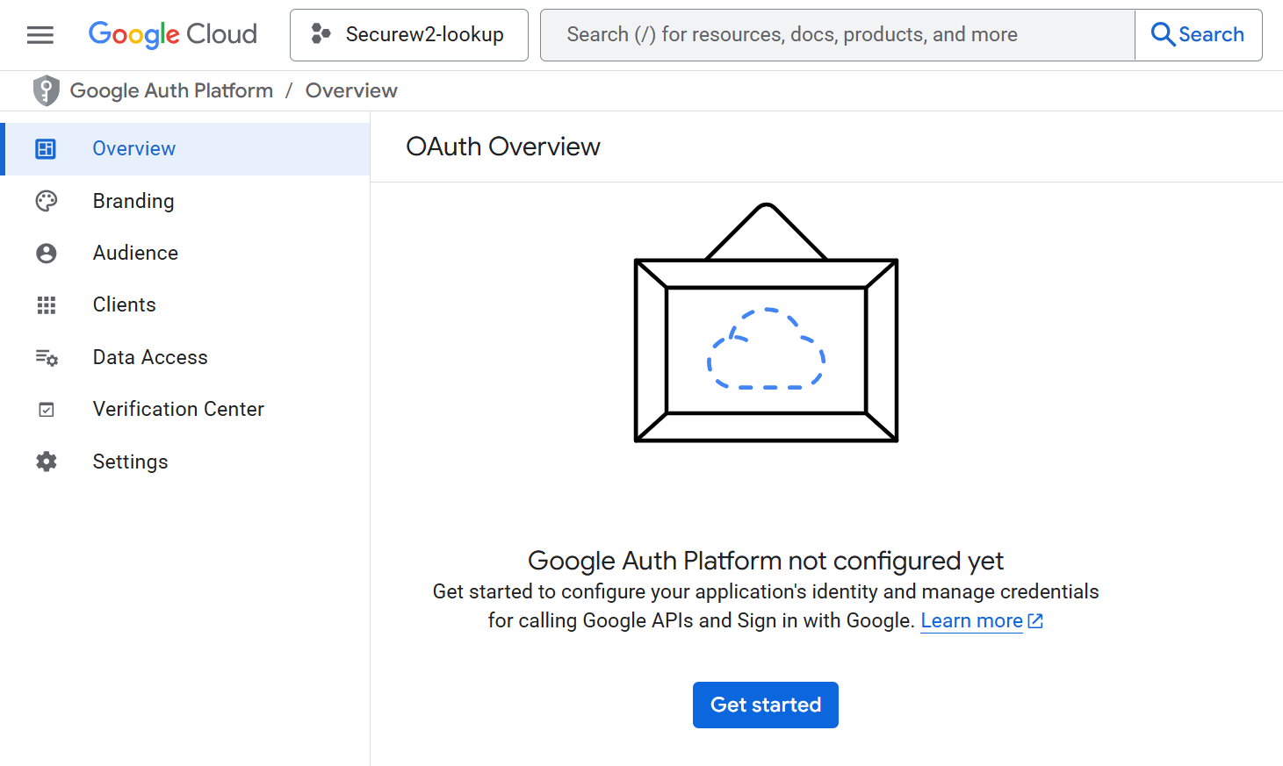Navigate to Verification Center
1283x766 pixels.
[178, 409]
